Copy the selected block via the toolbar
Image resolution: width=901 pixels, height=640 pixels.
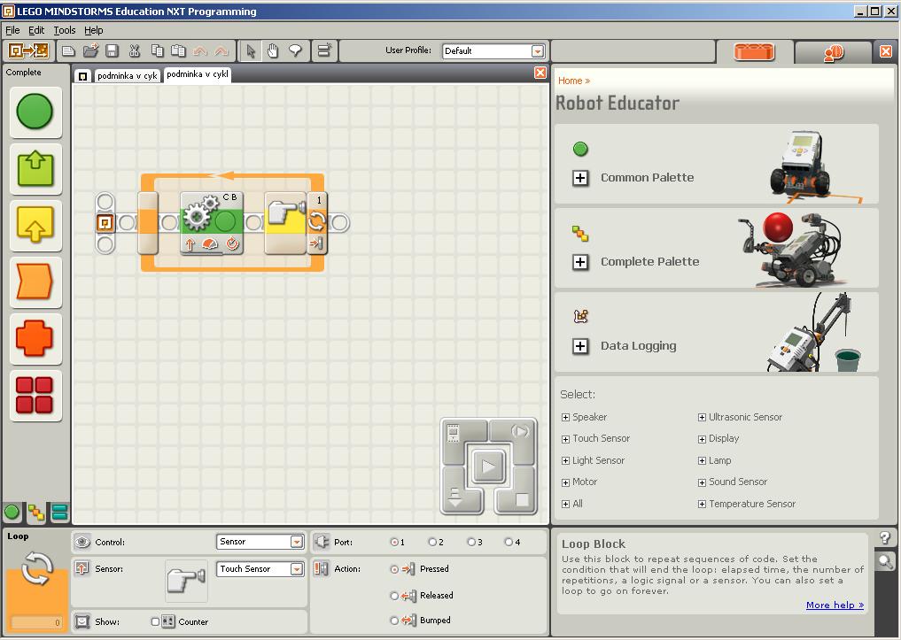click(157, 51)
